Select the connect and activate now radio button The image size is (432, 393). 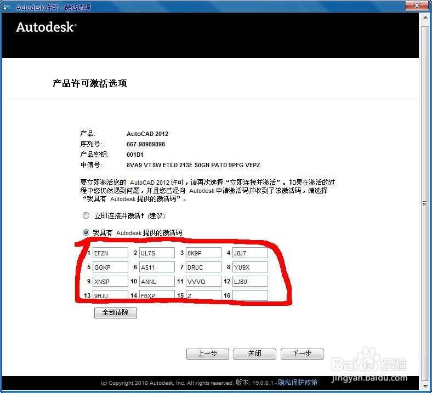click(x=86, y=215)
